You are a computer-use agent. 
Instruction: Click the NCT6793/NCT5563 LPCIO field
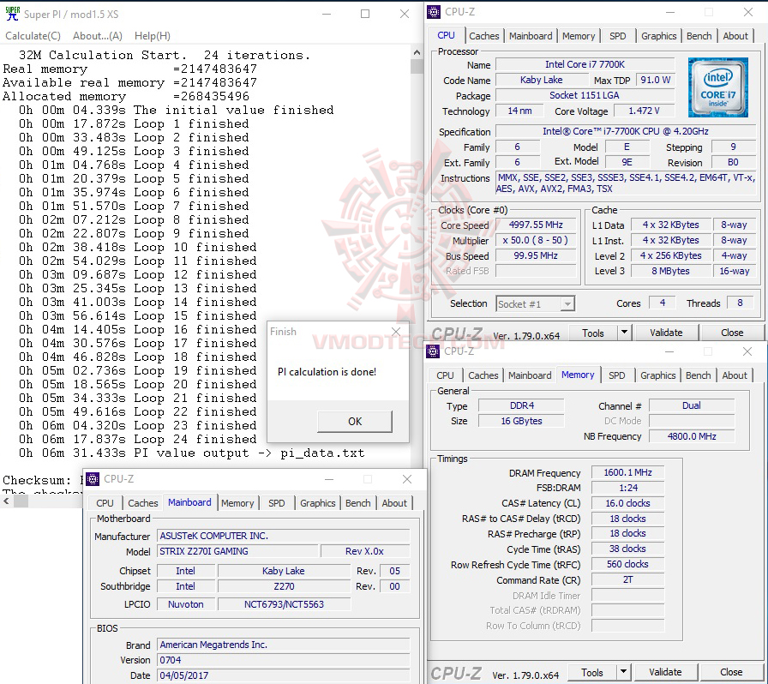(x=284, y=604)
